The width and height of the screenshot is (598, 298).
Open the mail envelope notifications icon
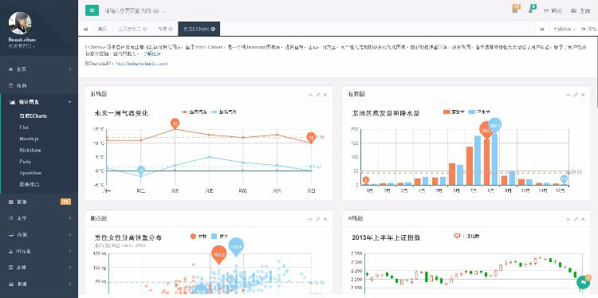coord(515,10)
